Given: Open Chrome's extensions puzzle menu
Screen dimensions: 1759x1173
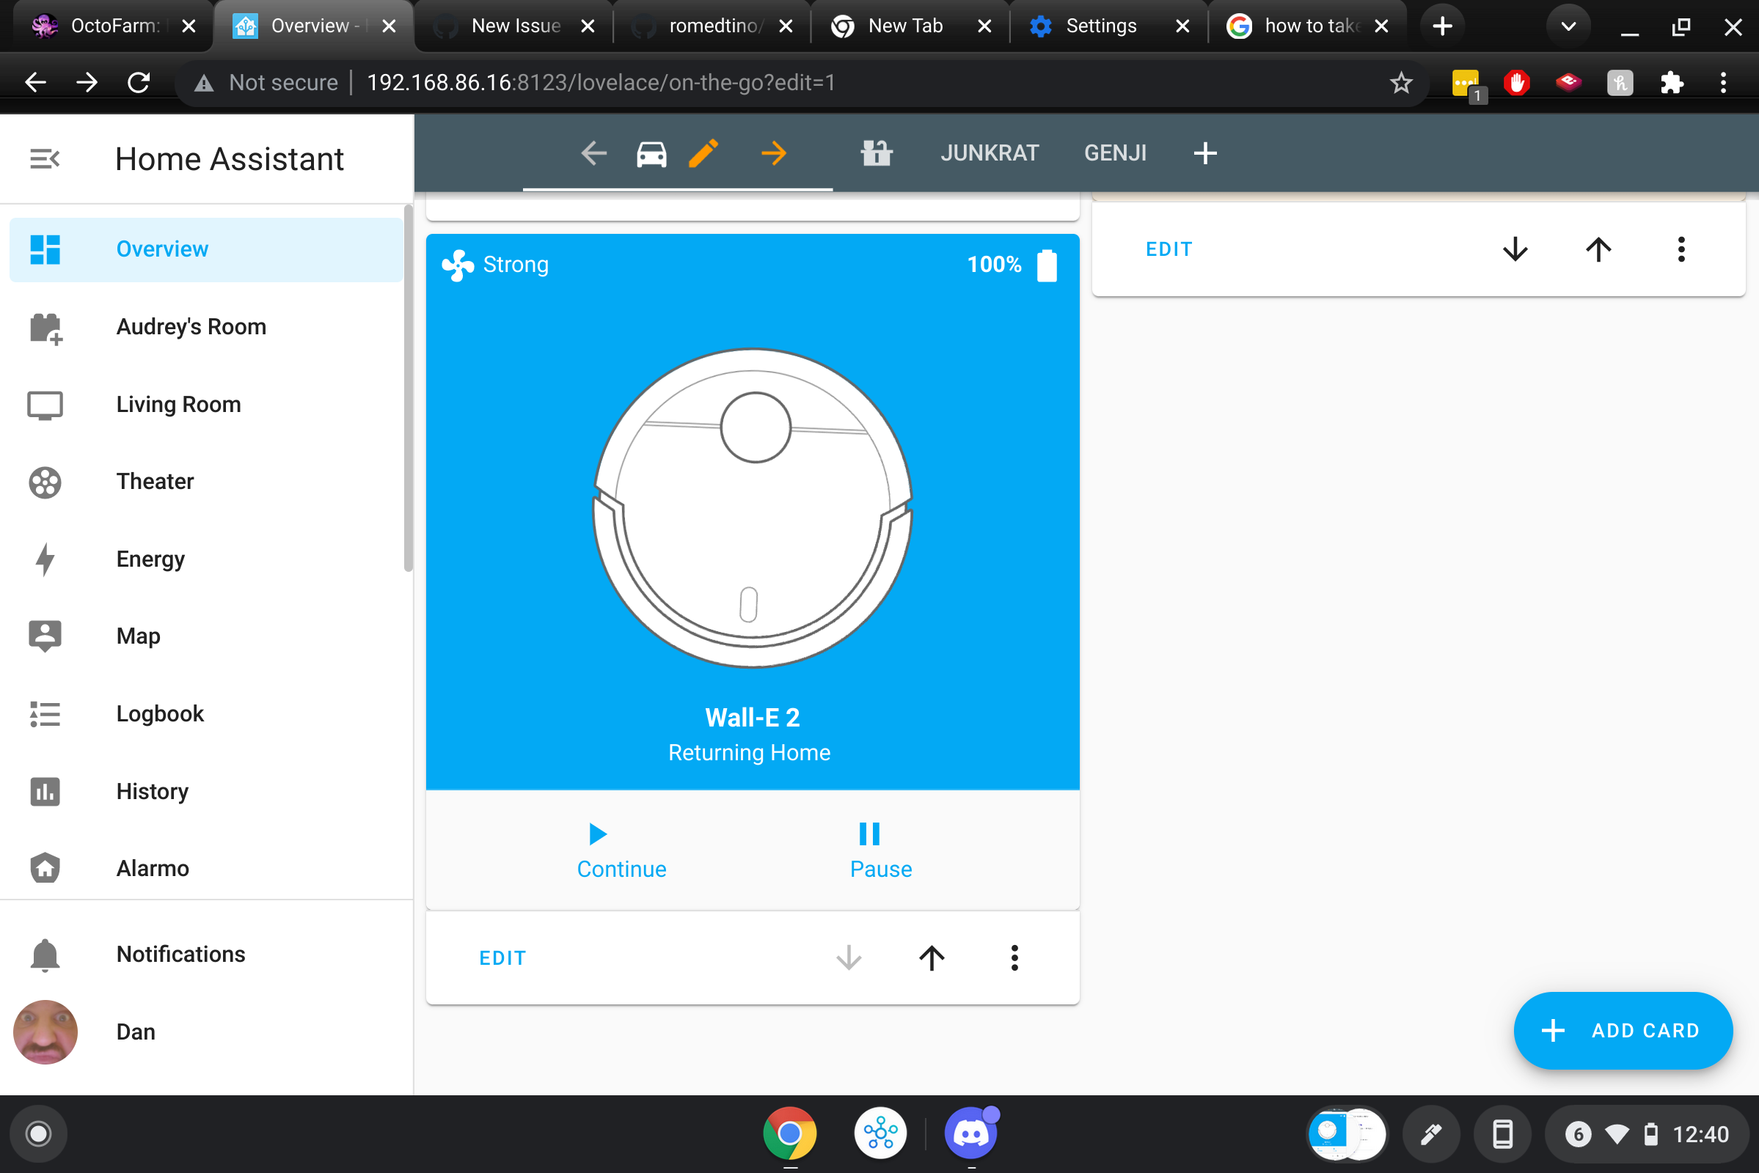Looking at the screenshot, I should tap(1673, 82).
